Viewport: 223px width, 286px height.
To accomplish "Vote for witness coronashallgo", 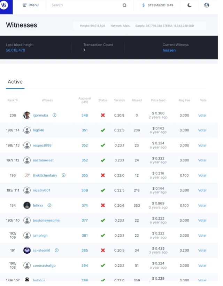I will point(202,265).
